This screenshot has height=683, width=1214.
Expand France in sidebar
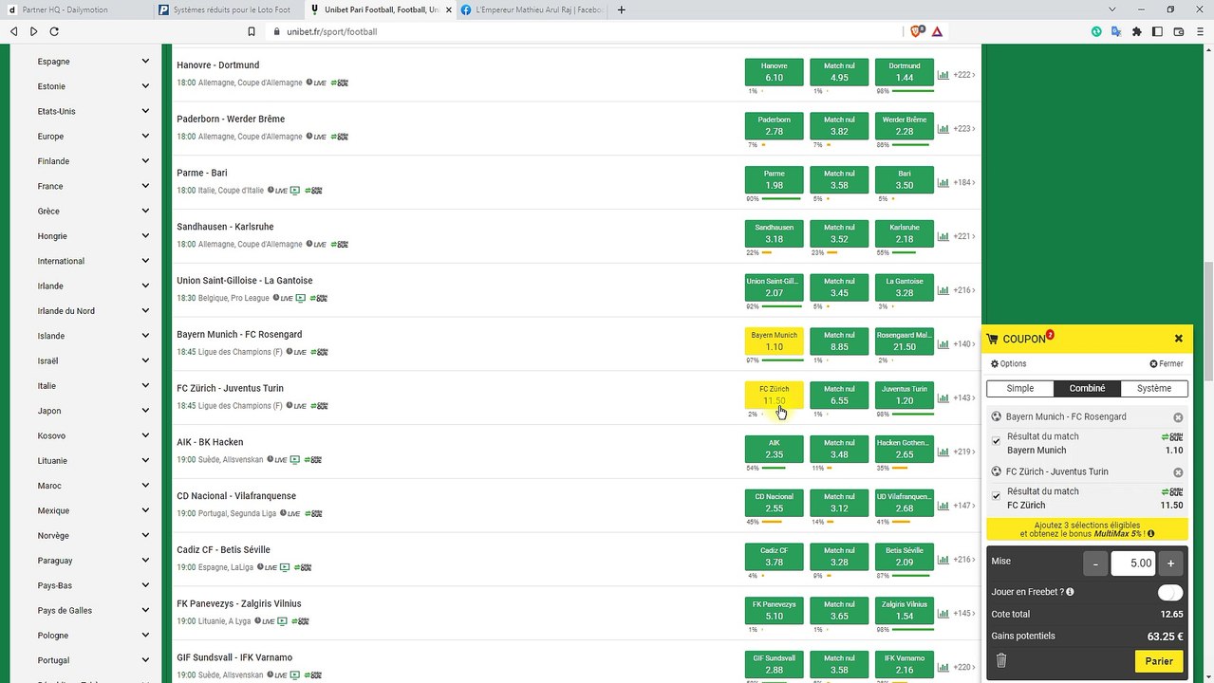click(145, 186)
